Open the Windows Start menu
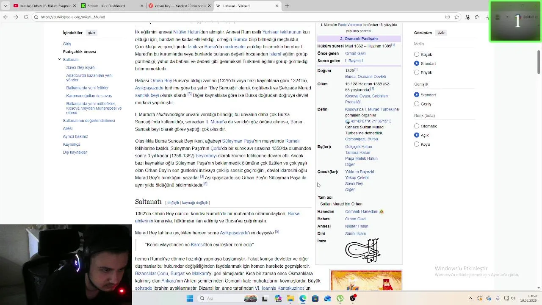Image resolution: width=542 pixels, height=305 pixels. (x=190, y=298)
